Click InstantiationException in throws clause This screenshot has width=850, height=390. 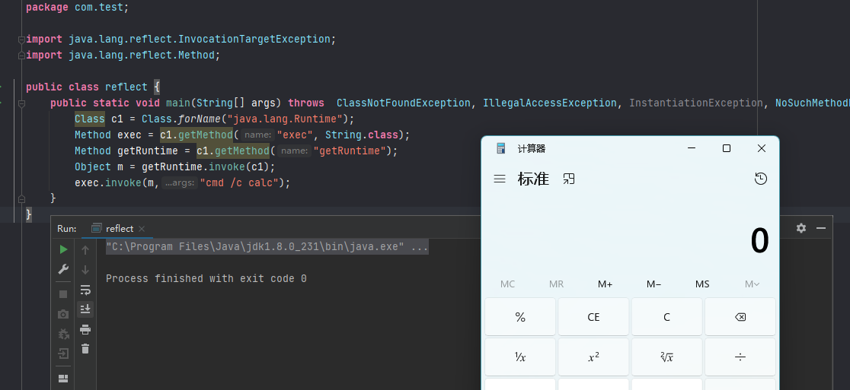click(x=696, y=103)
